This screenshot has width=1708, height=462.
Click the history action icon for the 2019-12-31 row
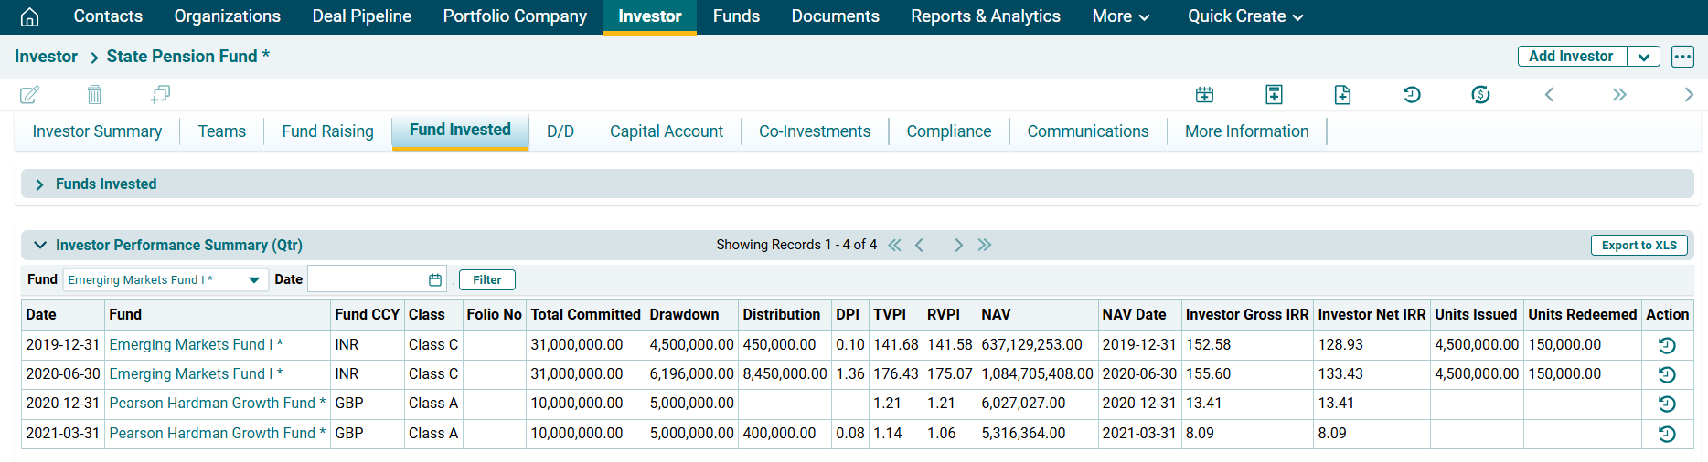tap(1666, 345)
